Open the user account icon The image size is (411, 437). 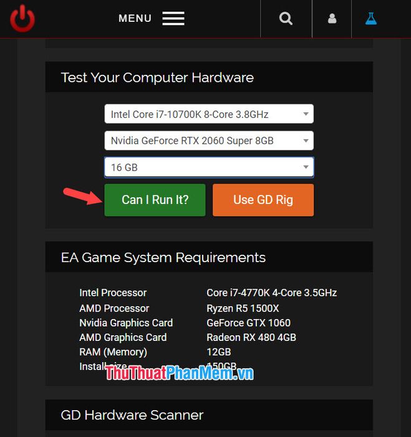(332, 19)
